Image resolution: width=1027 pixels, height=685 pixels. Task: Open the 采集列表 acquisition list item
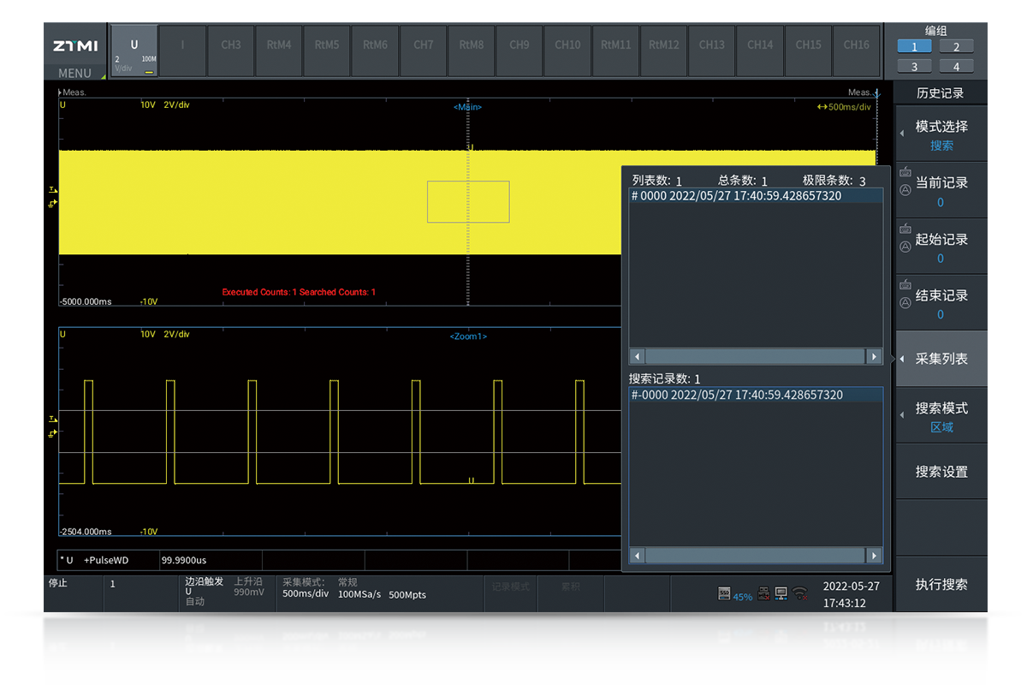(941, 360)
